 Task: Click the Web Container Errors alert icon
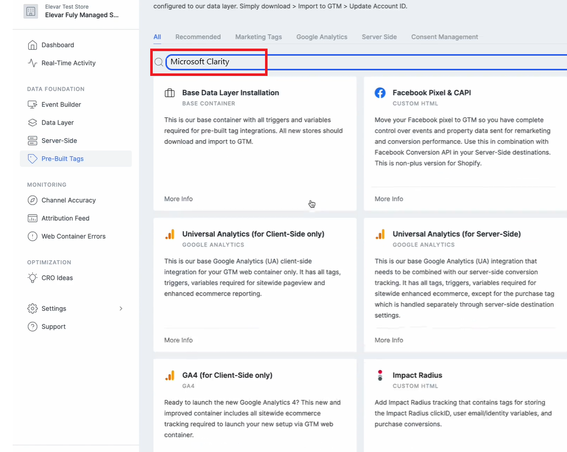click(32, 236)
